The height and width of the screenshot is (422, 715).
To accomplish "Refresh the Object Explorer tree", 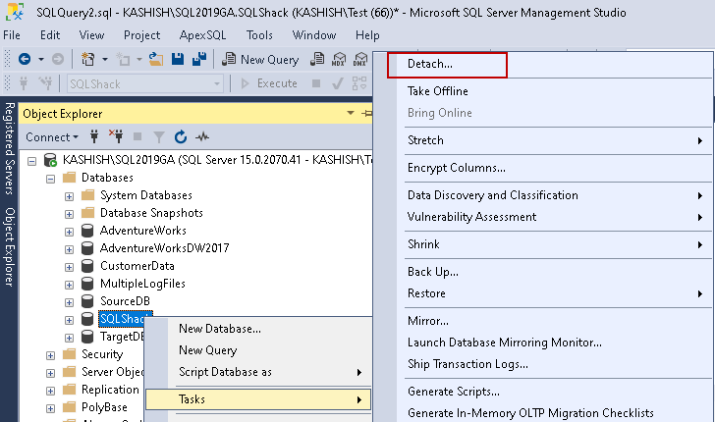I will [x=180, y=136].
